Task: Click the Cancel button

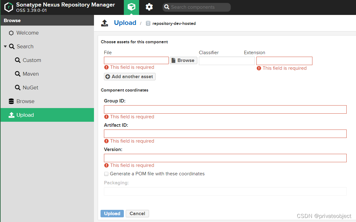Action: click(x=137, y=214)
